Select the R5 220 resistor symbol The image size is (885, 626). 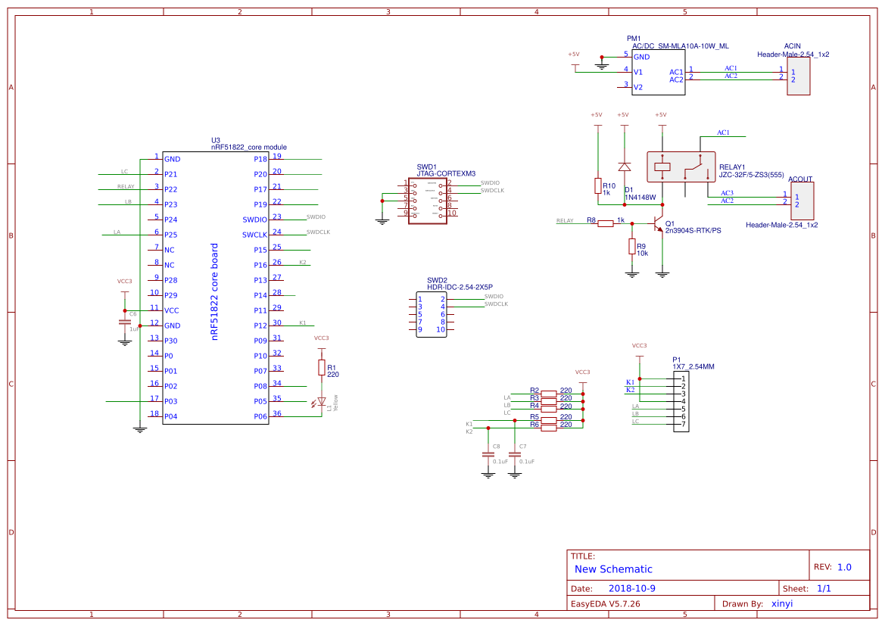coord(549,420)
